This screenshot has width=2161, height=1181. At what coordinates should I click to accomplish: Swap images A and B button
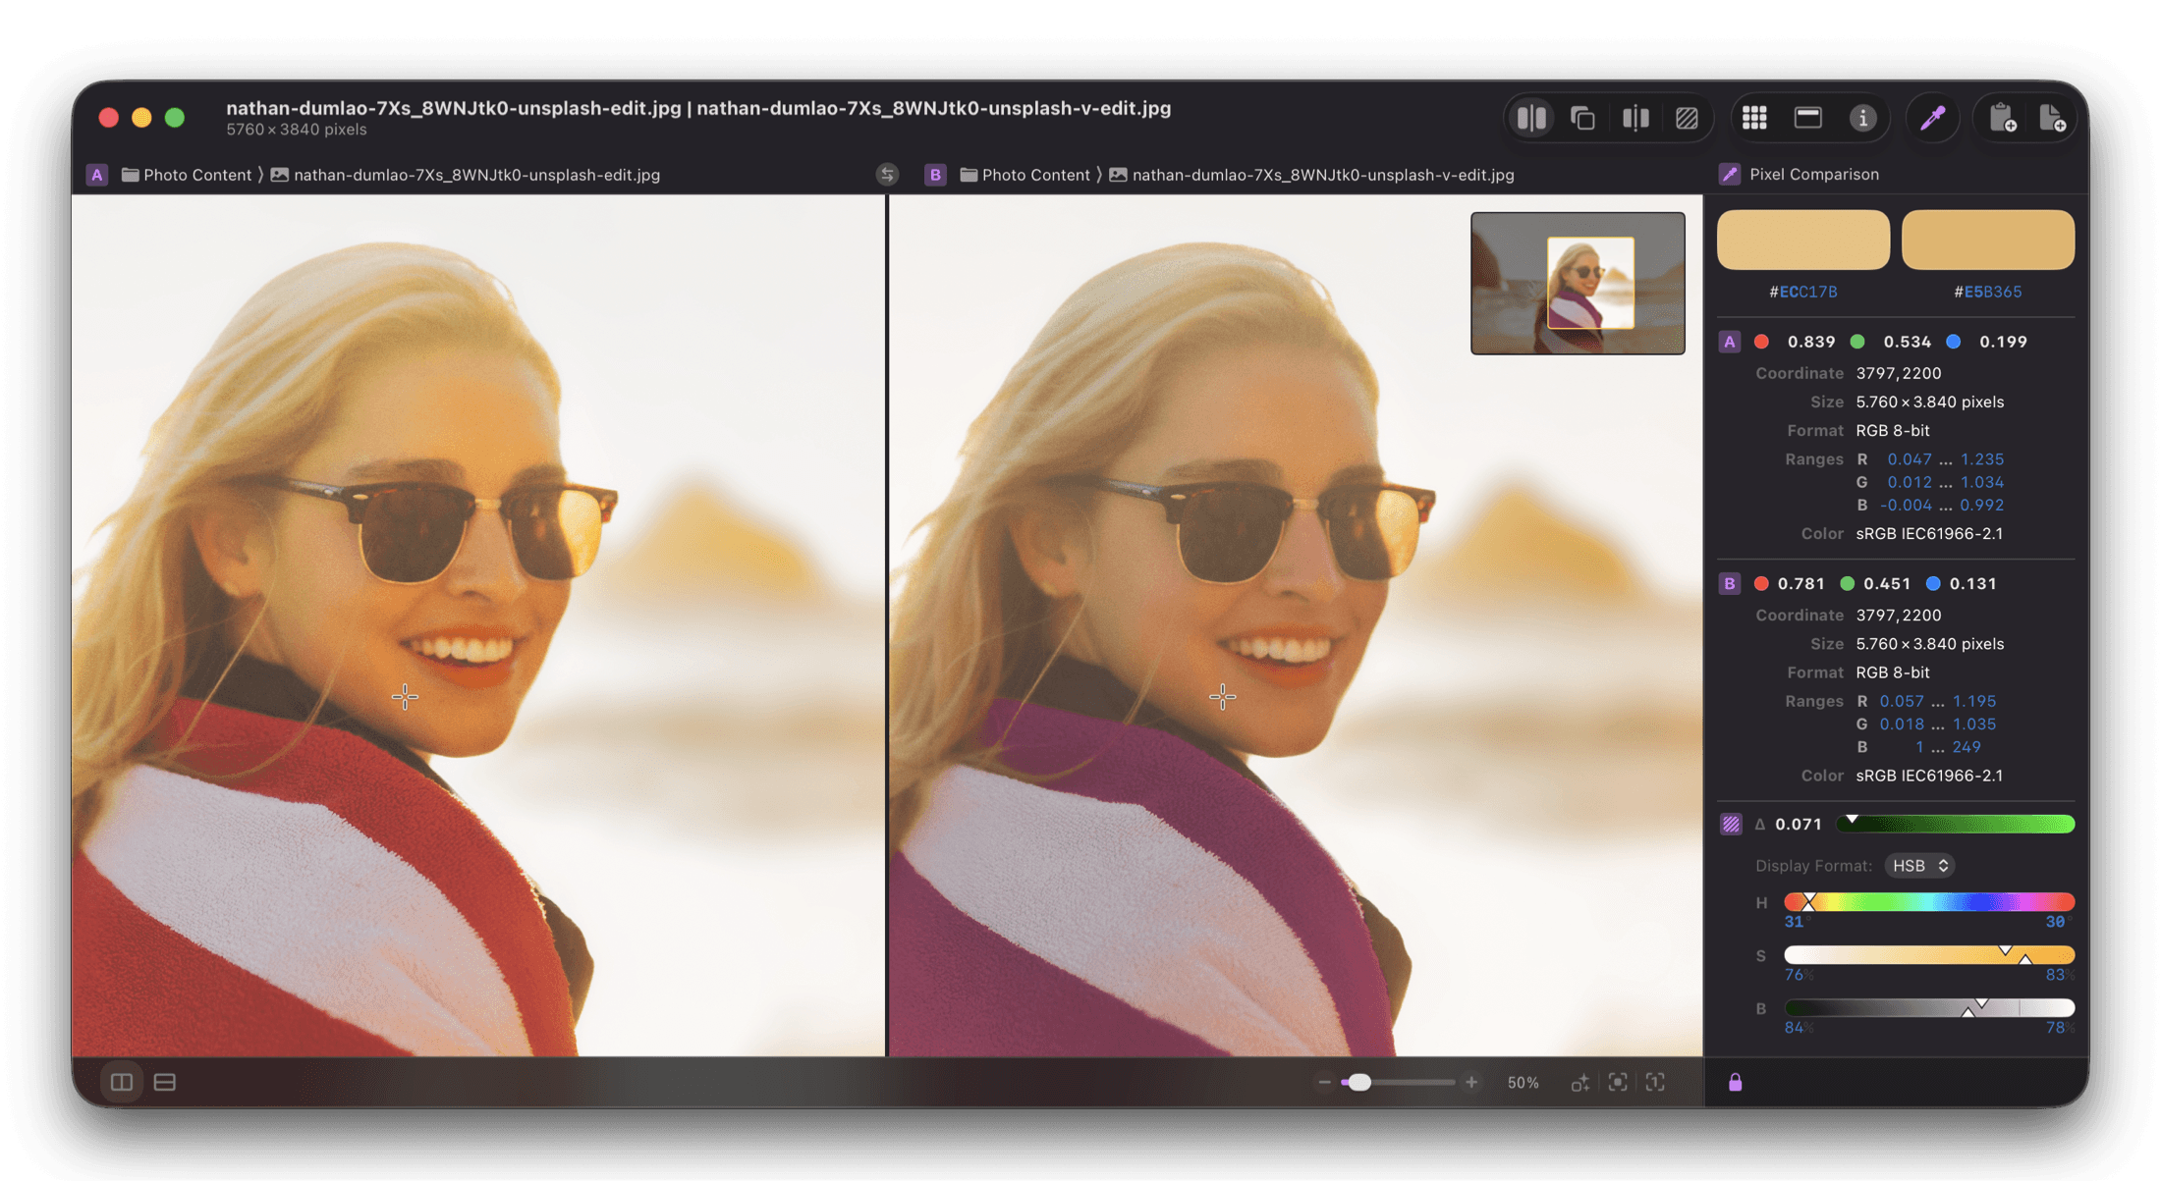(x=887, y=175)
